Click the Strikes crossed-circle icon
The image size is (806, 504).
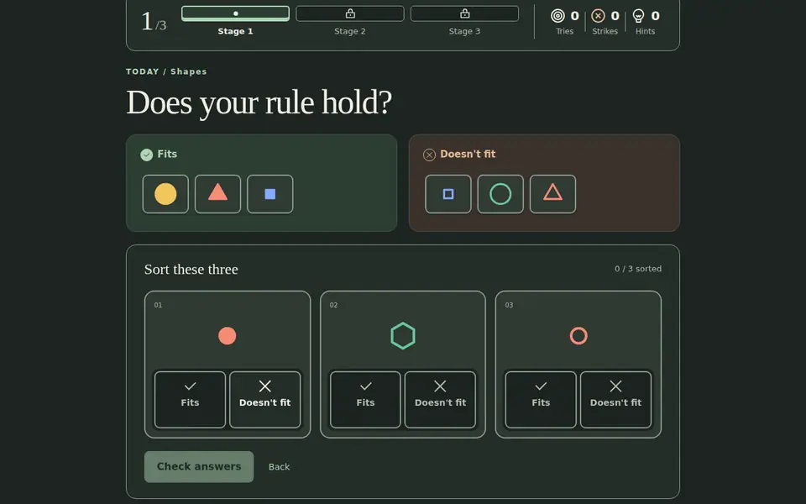(x=598, y=16)
